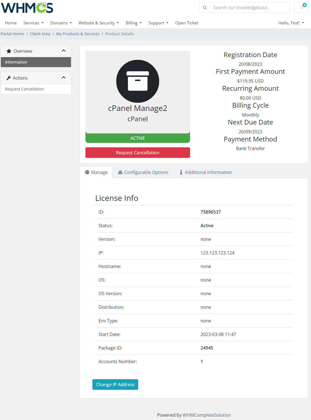
Task: Click the info icon for Additional Information
Action: [181, 172]
